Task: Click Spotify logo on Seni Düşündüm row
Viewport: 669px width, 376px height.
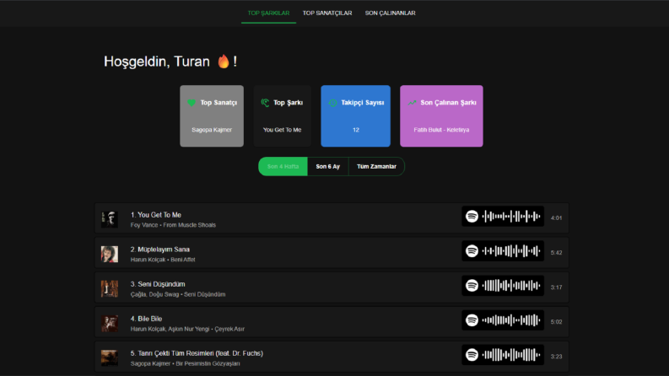Action: pos(472,286)
